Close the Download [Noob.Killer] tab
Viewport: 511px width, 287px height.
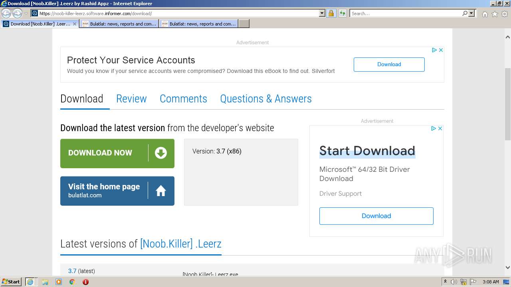coord(75,24)
